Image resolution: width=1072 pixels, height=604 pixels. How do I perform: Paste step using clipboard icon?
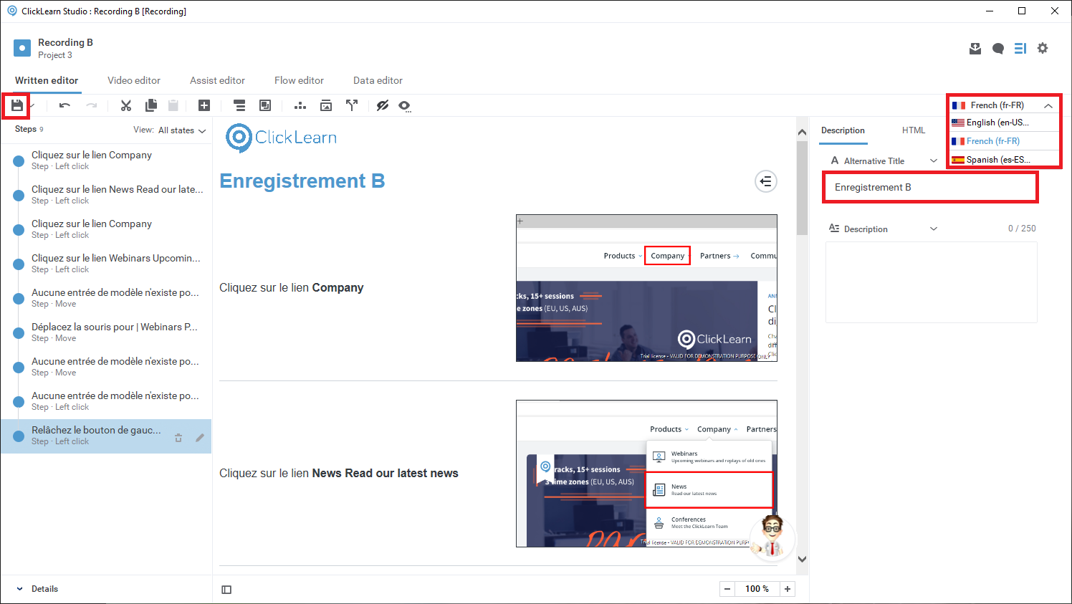click(x=173, y=106)
